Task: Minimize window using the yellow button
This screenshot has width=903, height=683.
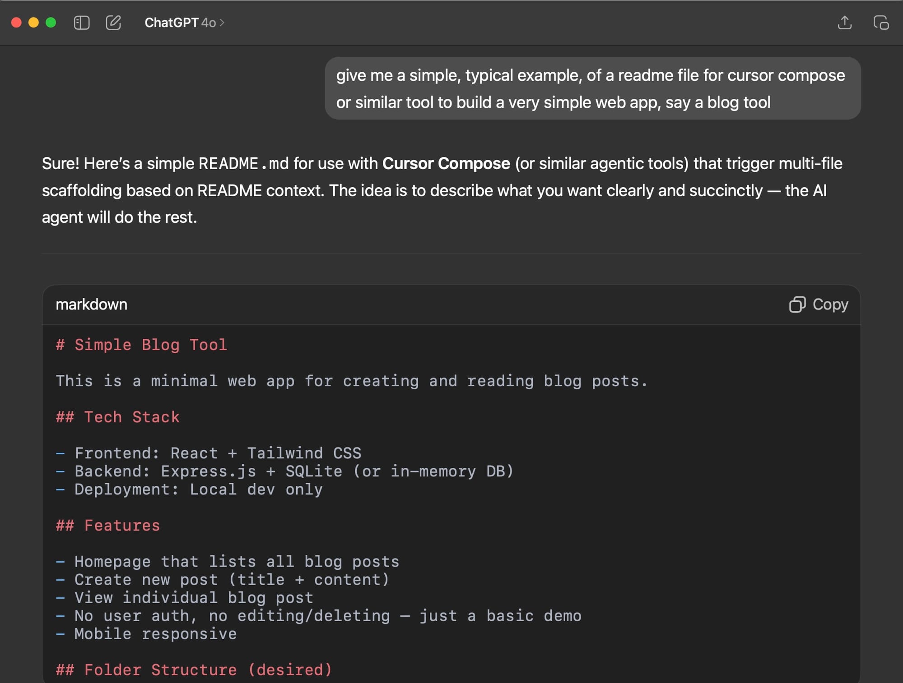Action: (33, 23)
